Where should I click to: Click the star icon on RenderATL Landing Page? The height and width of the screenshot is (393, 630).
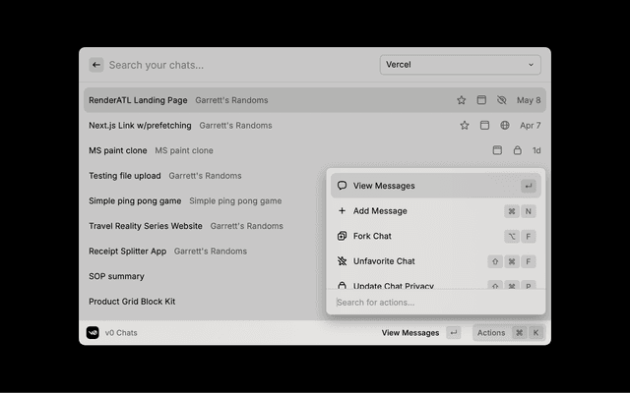click(462, 100)
